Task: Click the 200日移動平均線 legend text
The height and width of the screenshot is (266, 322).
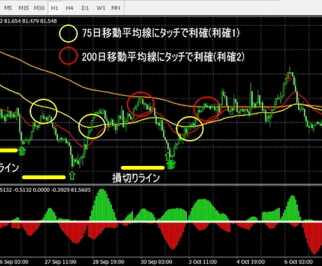Action: [x=163, y=57]
